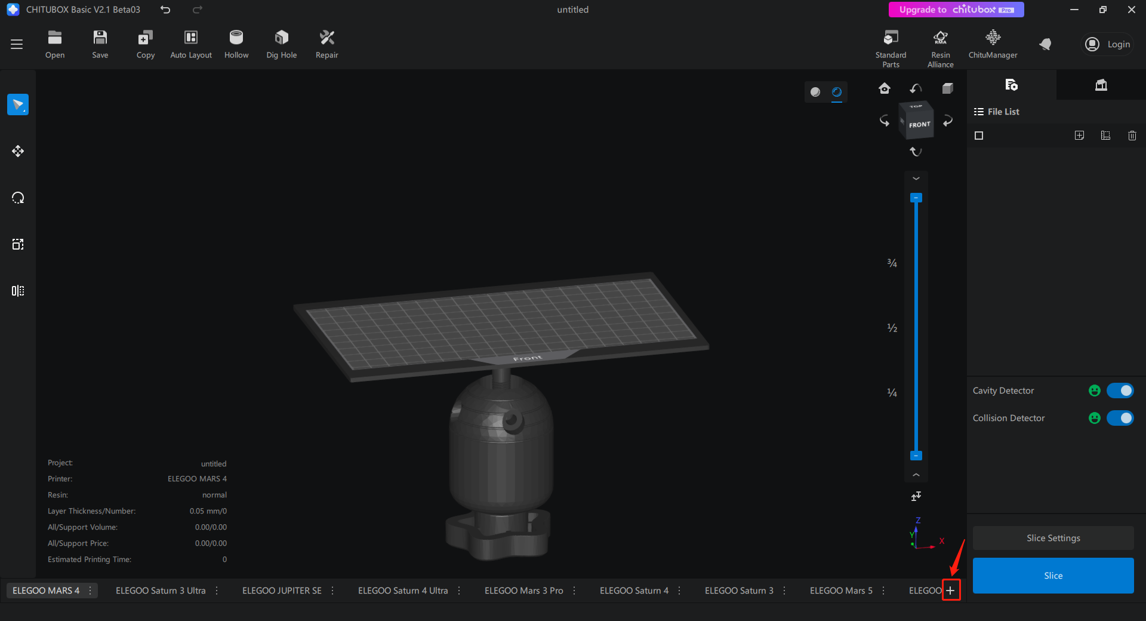
Task: Select the Mirror tool in left sidebar
Action: pos(18,291)
